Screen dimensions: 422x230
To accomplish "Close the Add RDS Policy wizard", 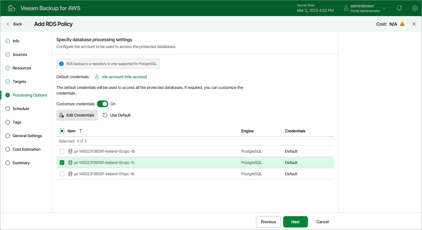I will pyautogui.click(x=414, y=24).
